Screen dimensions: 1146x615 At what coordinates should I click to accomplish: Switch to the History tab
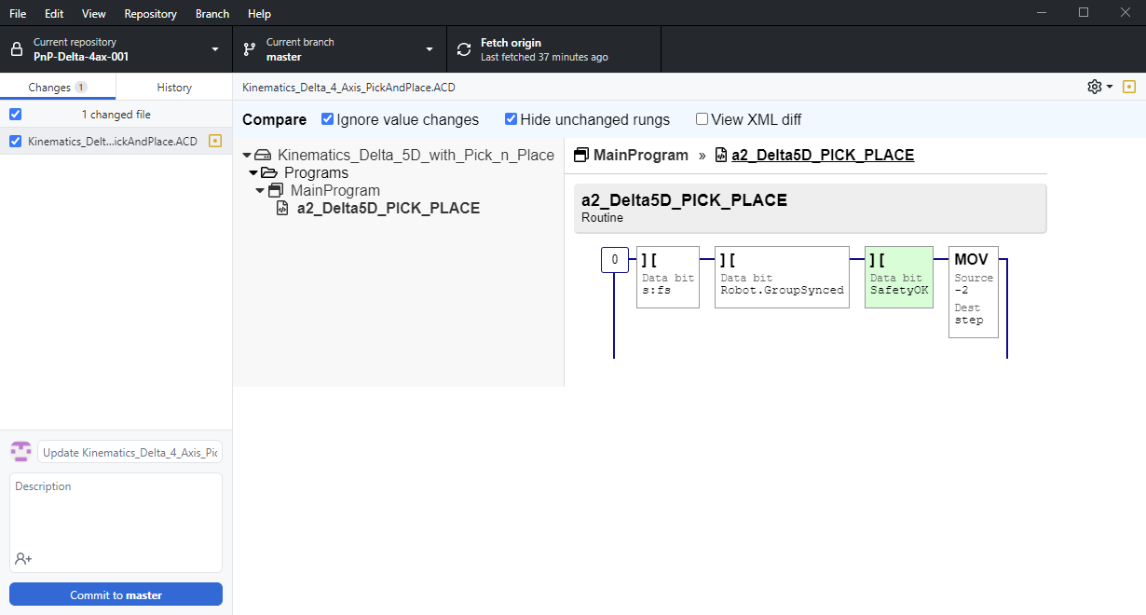(173, 87)
